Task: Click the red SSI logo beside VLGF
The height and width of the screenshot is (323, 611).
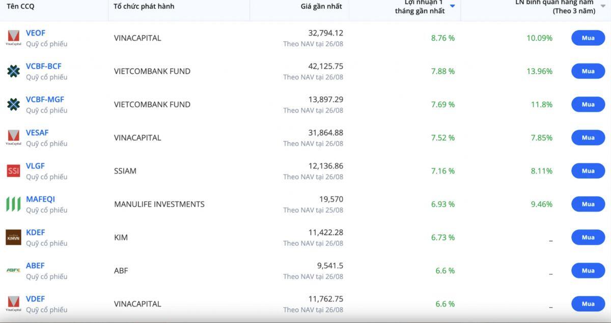Action: pyautogui.click(x=13, y=171)
